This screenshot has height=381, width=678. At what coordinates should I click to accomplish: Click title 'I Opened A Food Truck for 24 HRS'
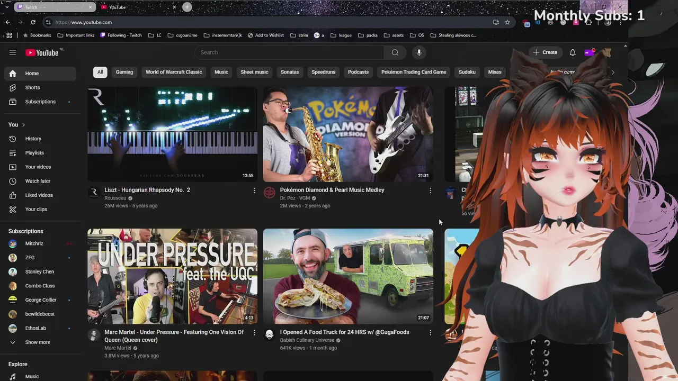click(x=345, y=332)
